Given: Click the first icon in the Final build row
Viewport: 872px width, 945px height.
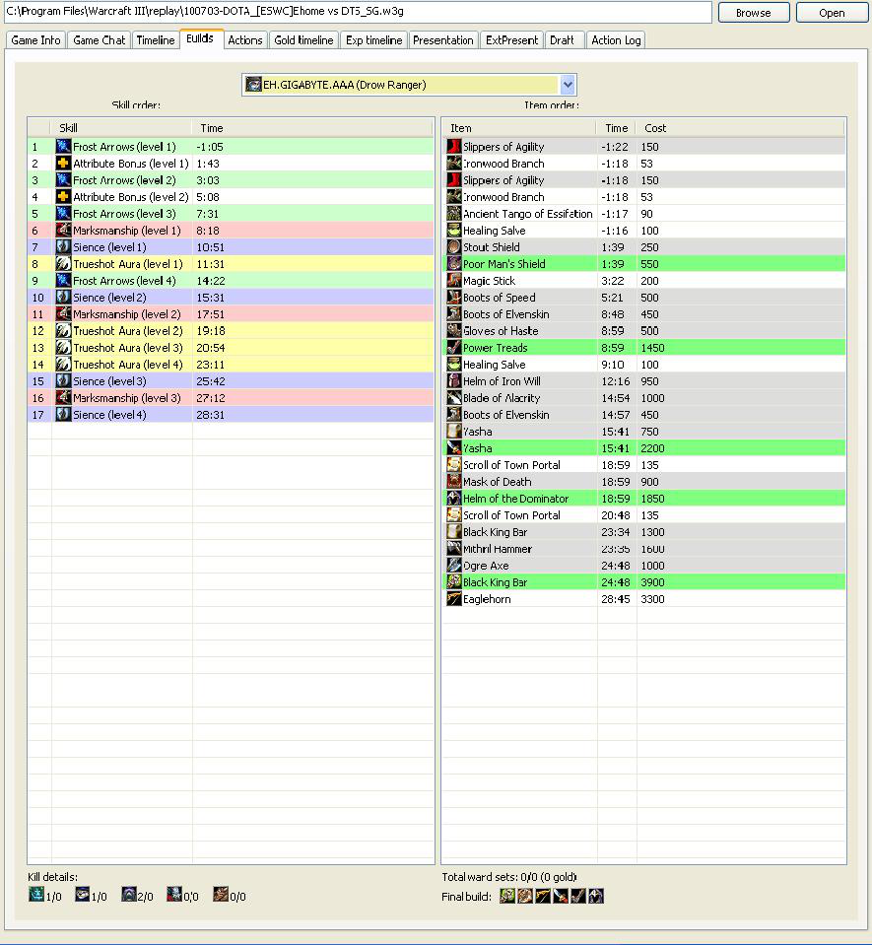Looking at the screenshot, I should point(507,896).
